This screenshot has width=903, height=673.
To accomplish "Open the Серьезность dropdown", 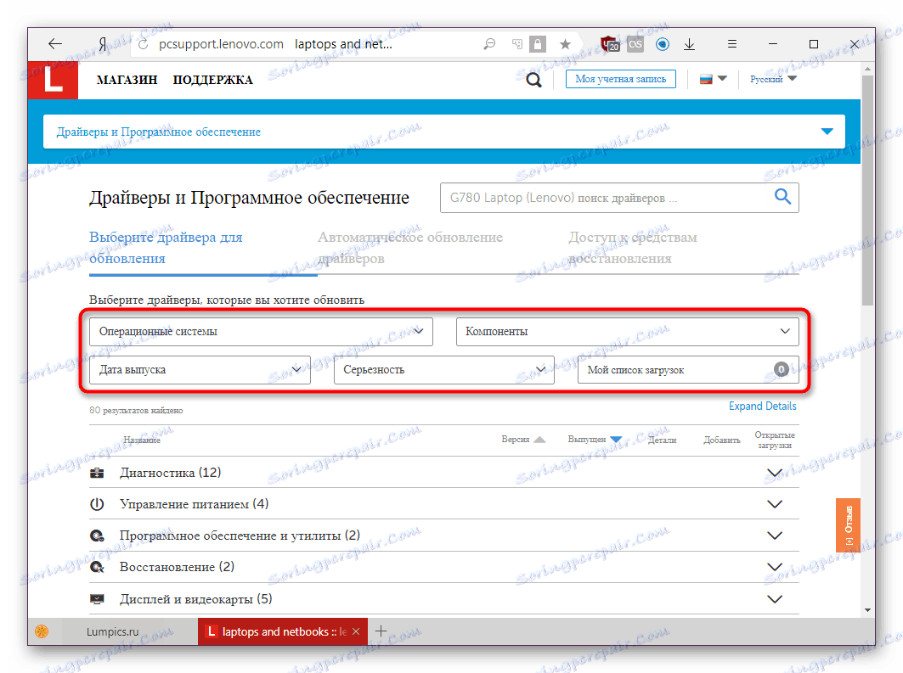I will [x=444, y=370].
